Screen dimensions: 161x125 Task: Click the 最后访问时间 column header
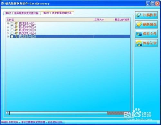pyautogui.click(x=122, y=20)
